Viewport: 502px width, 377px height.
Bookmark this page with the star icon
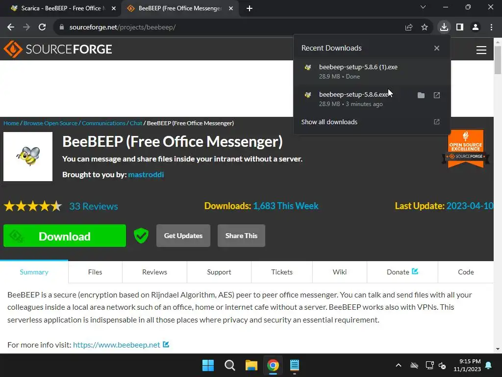pyautogui.click(x=425, y=27)
